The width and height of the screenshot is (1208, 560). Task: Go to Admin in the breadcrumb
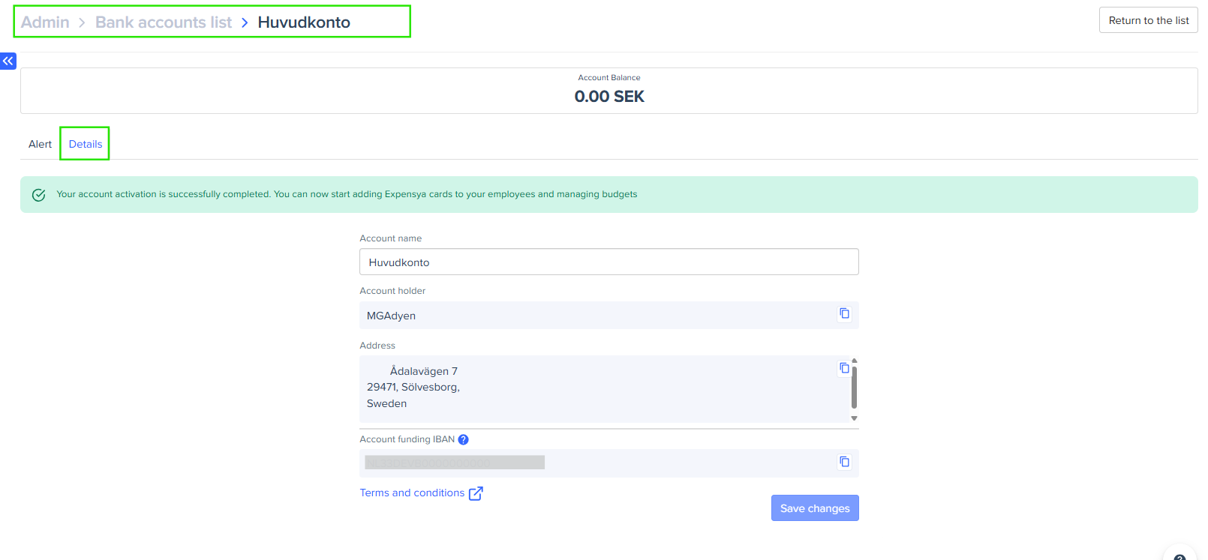(x=45, y=22)
